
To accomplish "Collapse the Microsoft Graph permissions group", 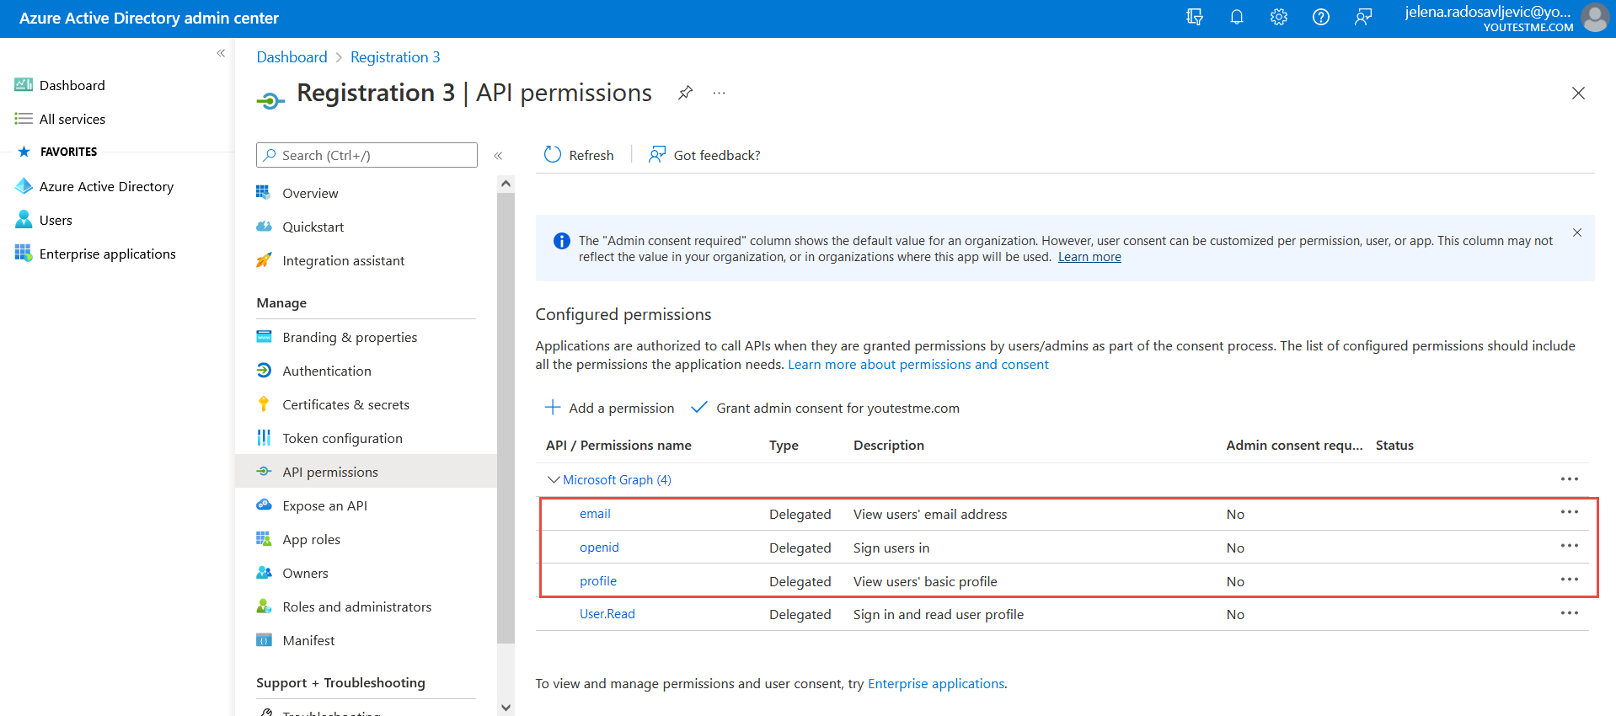I will coord(554,479).
